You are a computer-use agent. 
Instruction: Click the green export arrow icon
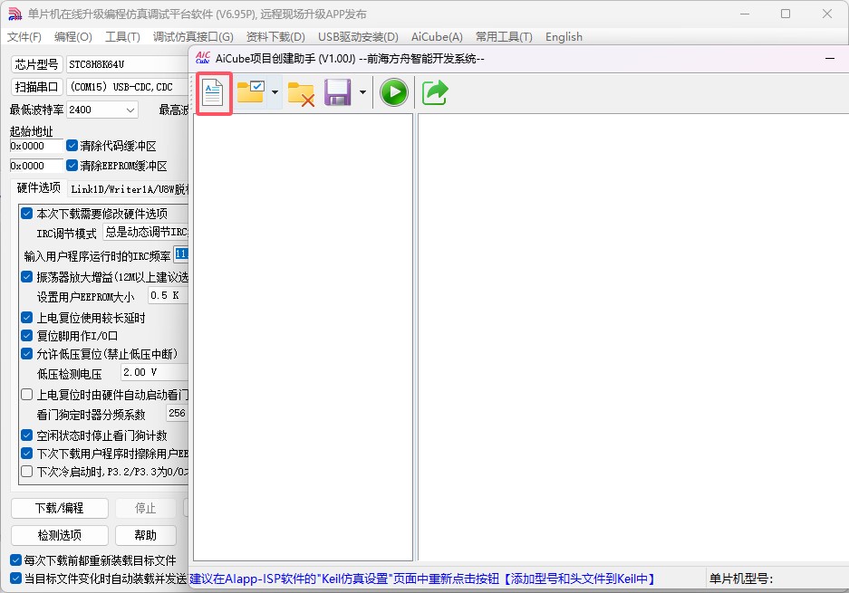(x=435, y=92)
